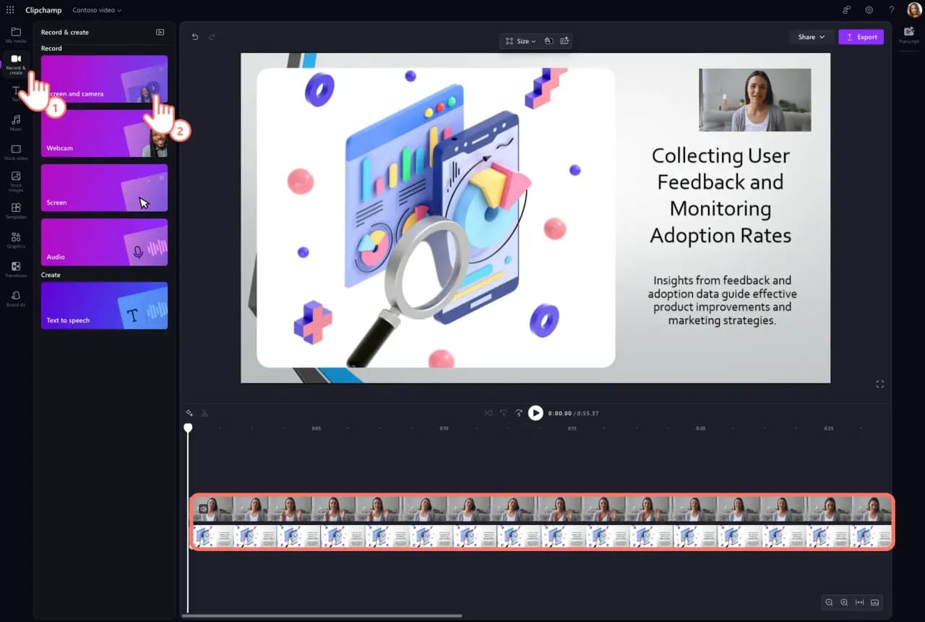Expand the preview to fullscreen
Image resolution: width=925 pixels, height=622 pixels.
pyautogui.click(x=879, y=384)
